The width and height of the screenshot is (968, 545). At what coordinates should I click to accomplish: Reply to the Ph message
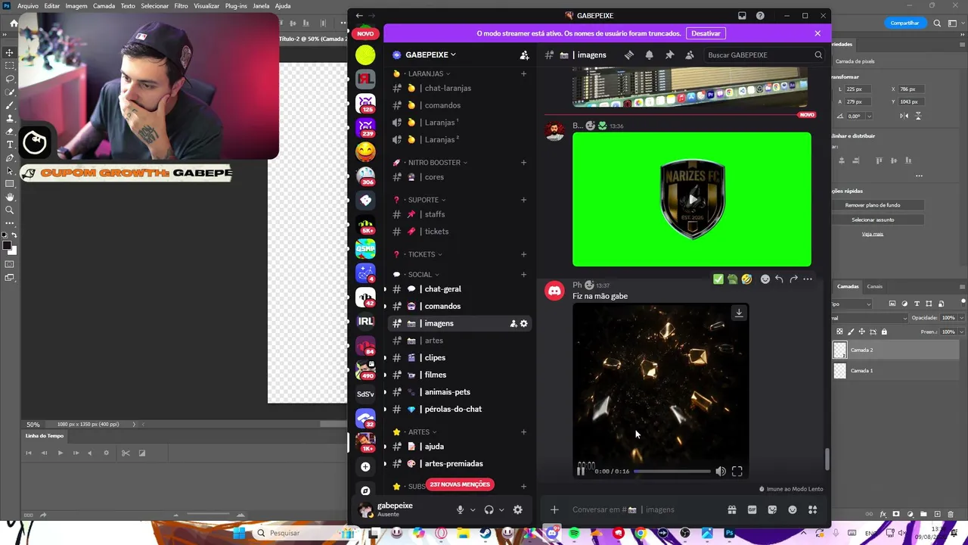(779, 279)
